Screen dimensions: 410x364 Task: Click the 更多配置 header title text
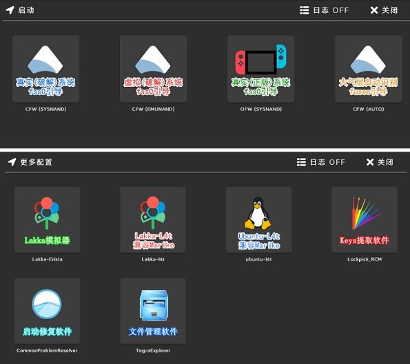click(x=37, y=162)
